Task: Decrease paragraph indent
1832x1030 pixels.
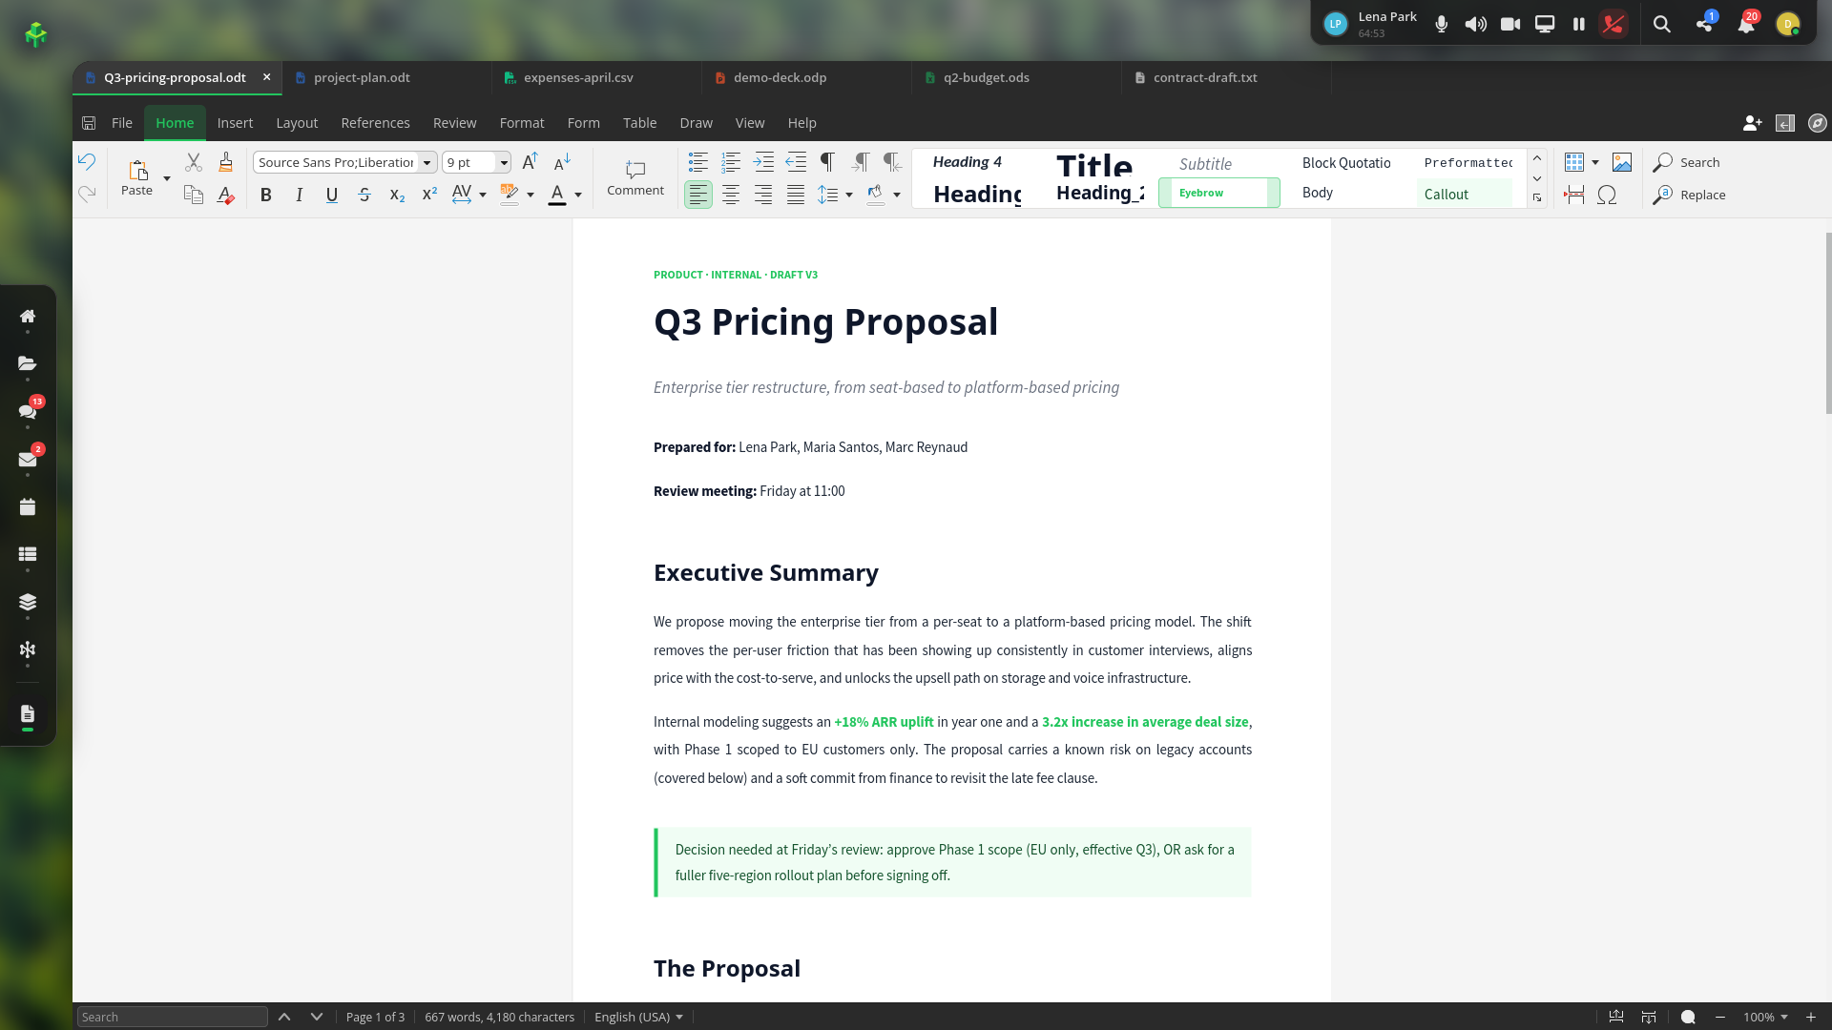Action: pyautogui.click(x=796, y=162)
